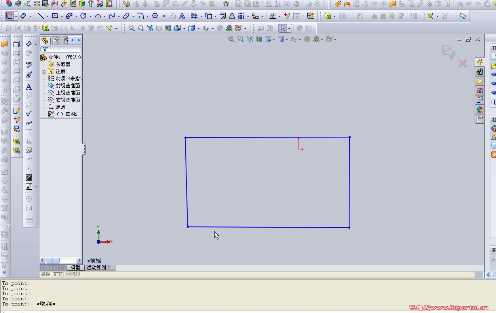Click the Select arrow cursor tool
The width and height of the screenshot is (496, 313).
283,28
